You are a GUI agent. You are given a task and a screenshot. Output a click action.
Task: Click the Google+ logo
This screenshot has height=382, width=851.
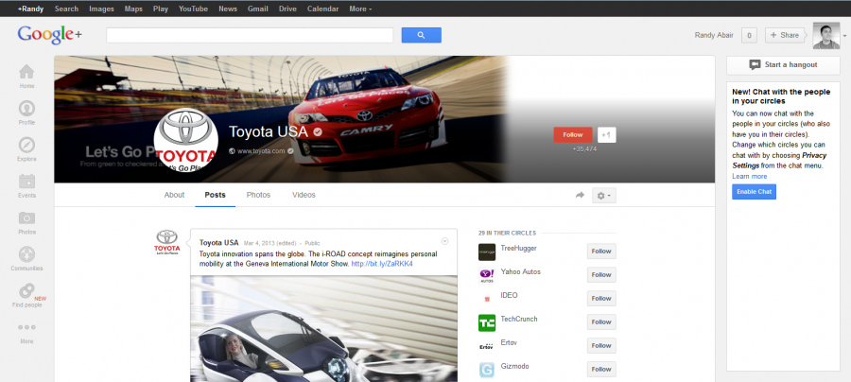click(x=49, y=35)
